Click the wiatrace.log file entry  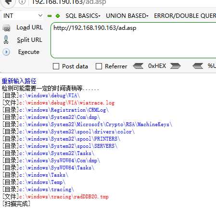67,103
